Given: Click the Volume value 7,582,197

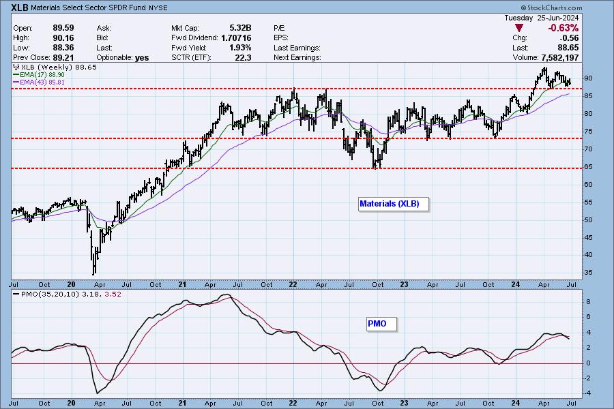Looking at the screenshot, I should [560, 57].
